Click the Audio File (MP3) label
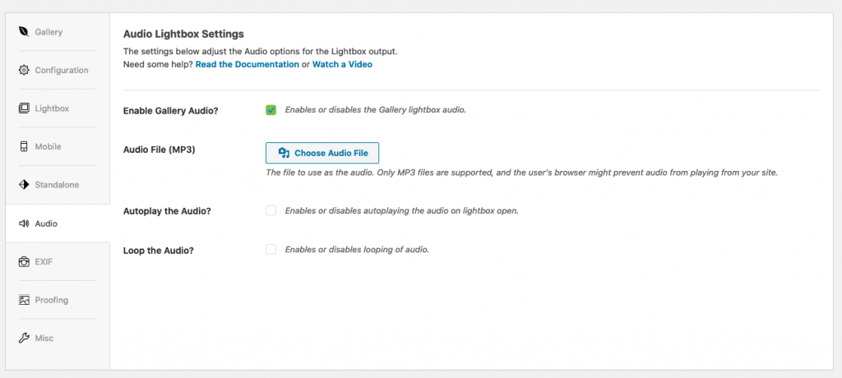The image size is (842, 378). tap(159, 150)
